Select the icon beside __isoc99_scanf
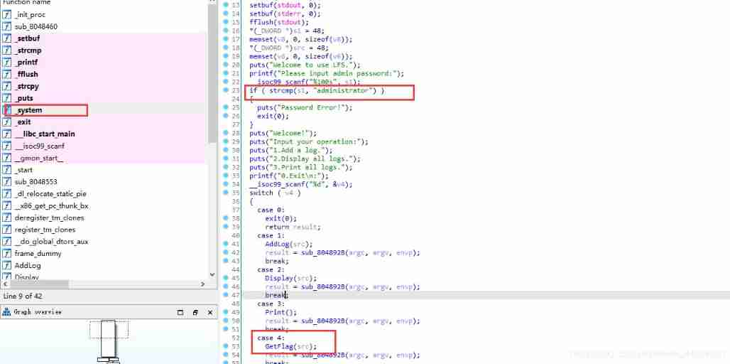 pos(7,146)
